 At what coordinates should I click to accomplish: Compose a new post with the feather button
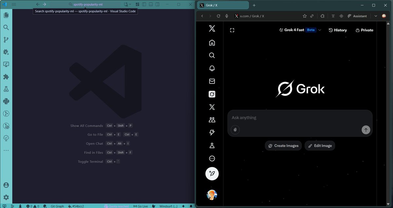(212, 174)
